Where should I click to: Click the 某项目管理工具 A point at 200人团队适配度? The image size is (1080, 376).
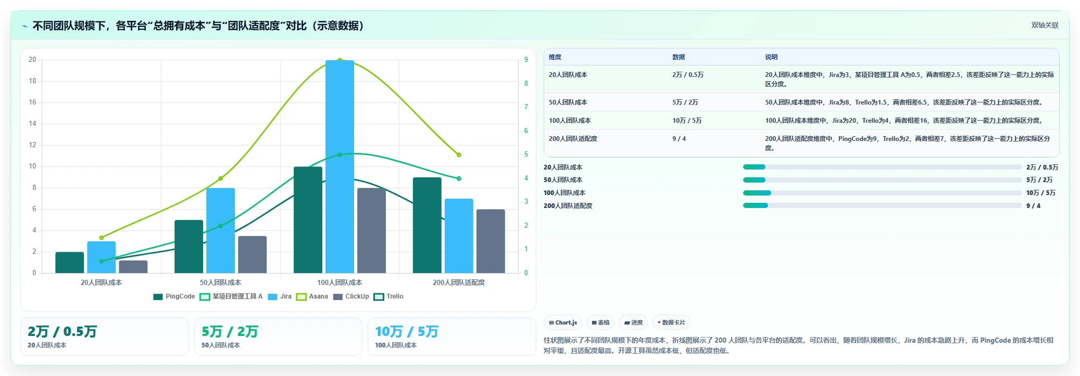click(x=459, y=178)
